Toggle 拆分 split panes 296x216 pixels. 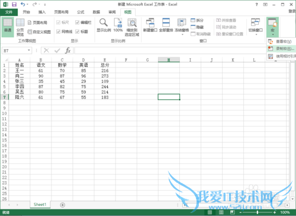(197, 20)
